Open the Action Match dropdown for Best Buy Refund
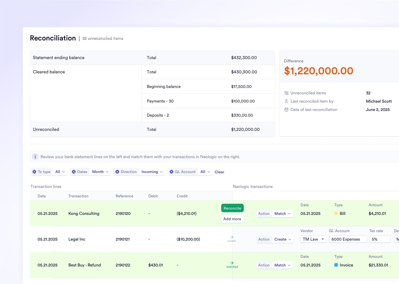The height and width of the screenshot is (284, 399). 282,265
